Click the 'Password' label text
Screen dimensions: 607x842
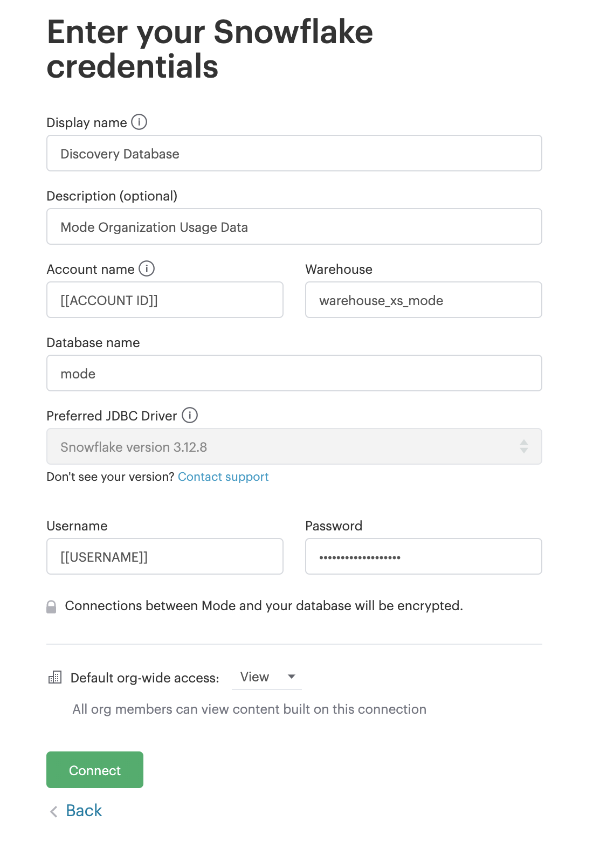click(334, 526)
